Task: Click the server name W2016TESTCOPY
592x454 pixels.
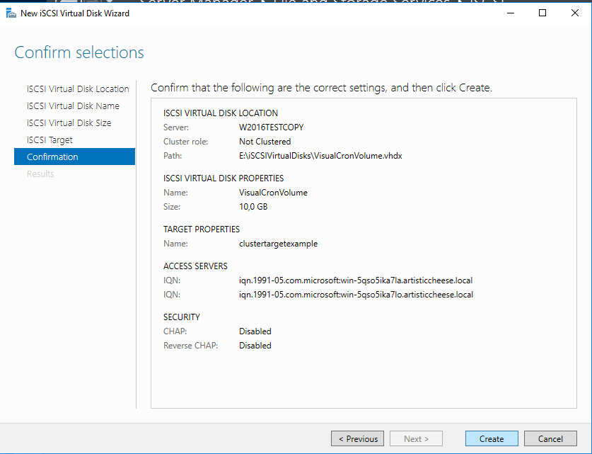Action: pyautogui.click(x=272, y=127)
